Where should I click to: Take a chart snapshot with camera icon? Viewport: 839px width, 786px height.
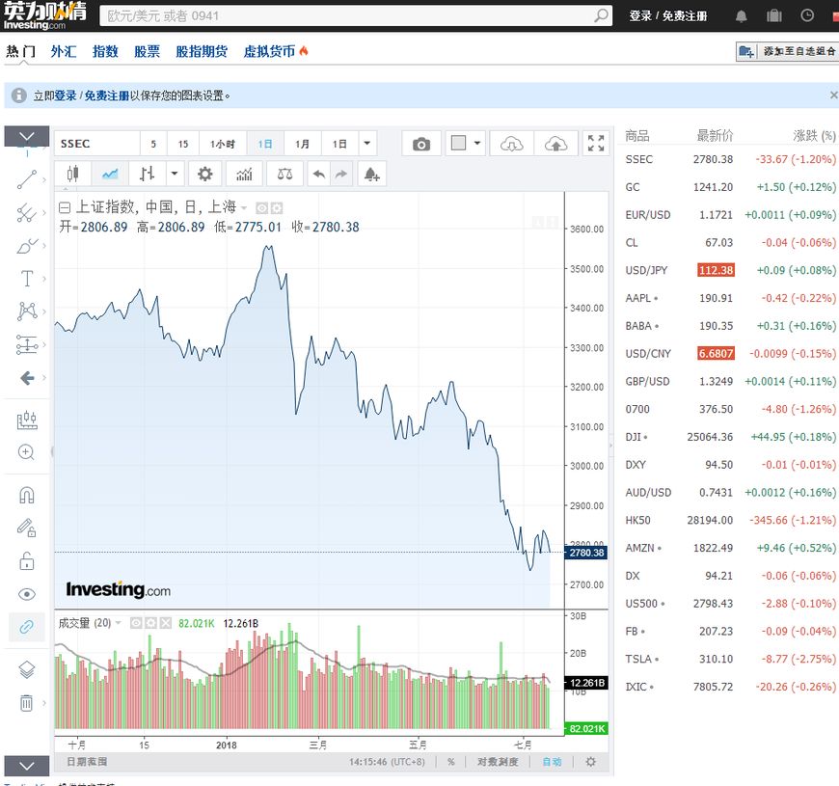pos(421,143)
